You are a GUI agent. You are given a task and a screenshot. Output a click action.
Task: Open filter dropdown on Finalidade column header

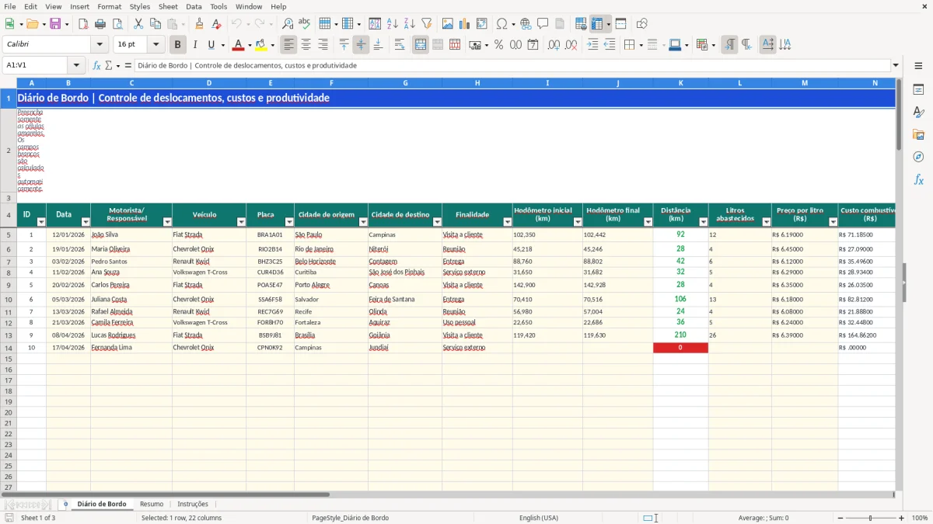(x=508, y=222)
